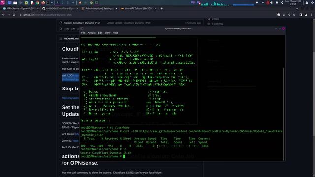Image resolution: width=315 pixels, height=177 pixels.
Task: Open terminal Help menu
Action: (x=115, y=33)
